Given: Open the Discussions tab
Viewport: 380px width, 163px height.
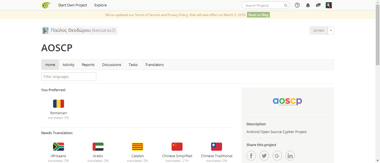Looking at the screenshot, I should point(112,65).
